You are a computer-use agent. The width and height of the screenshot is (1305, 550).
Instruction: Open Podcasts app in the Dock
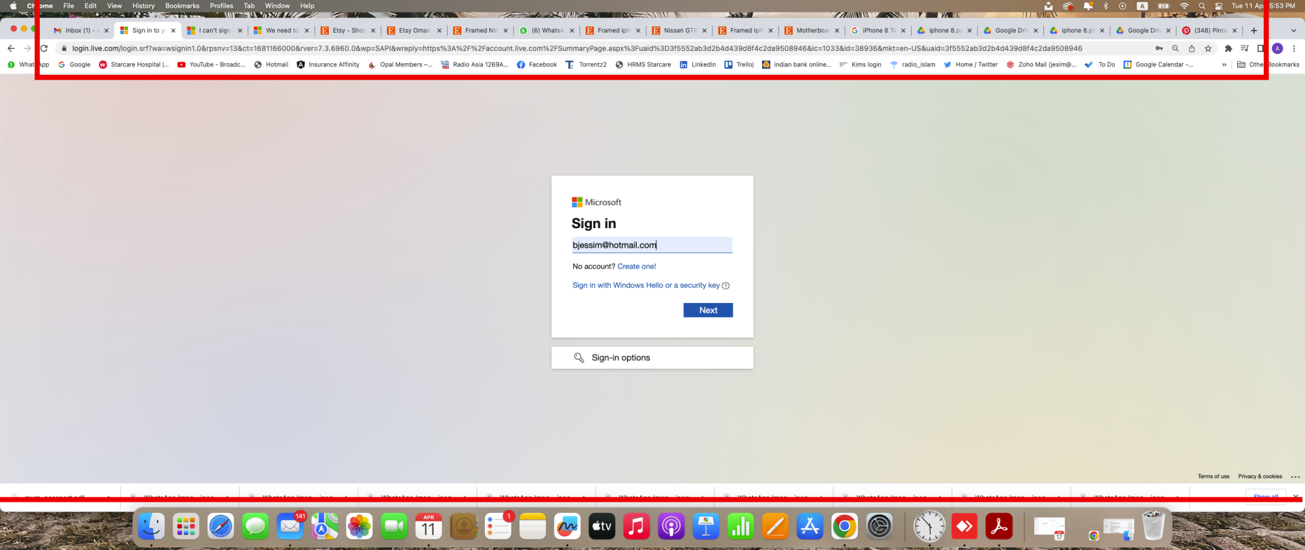click(x=671, y=527)
